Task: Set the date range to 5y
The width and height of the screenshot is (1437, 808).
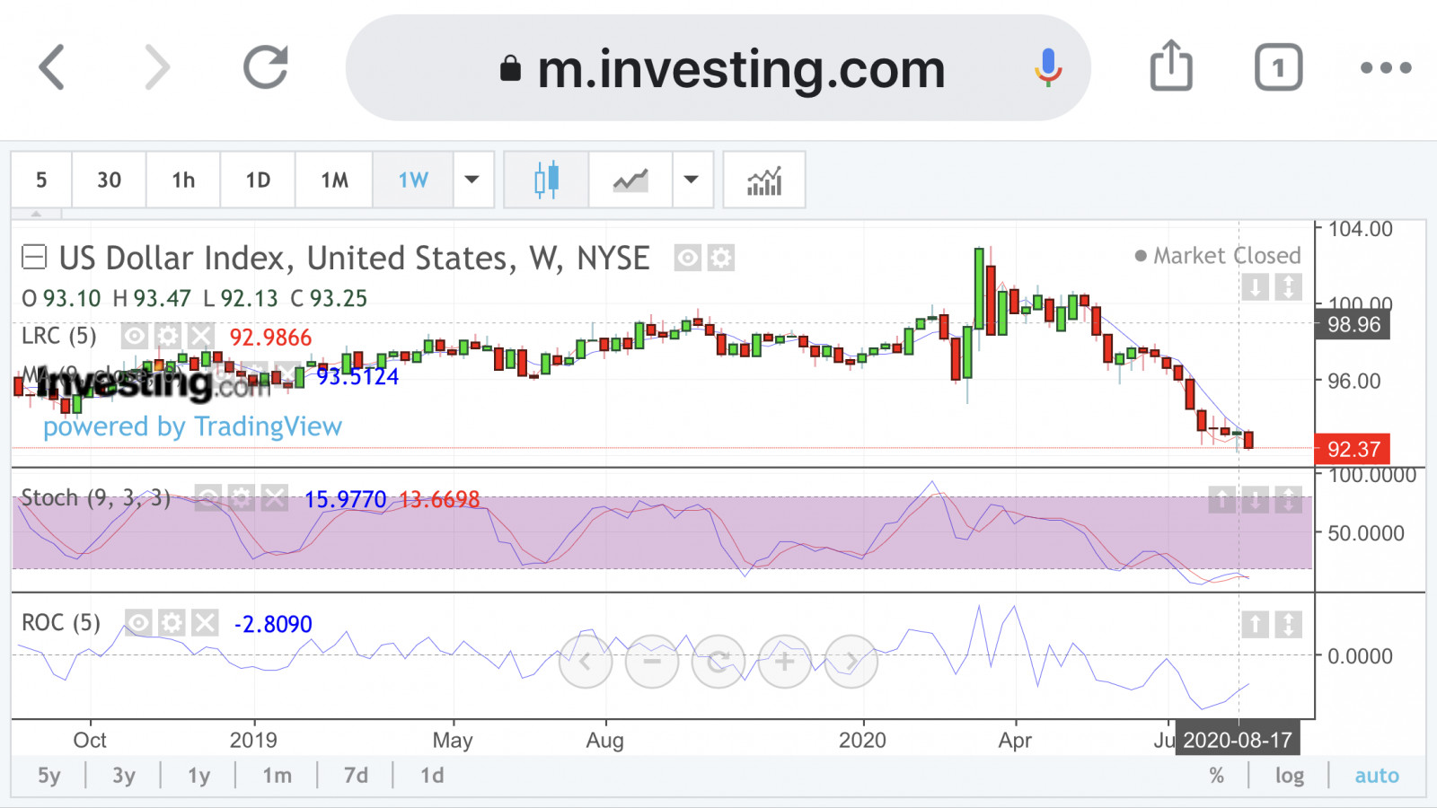Action: [49, 776]
